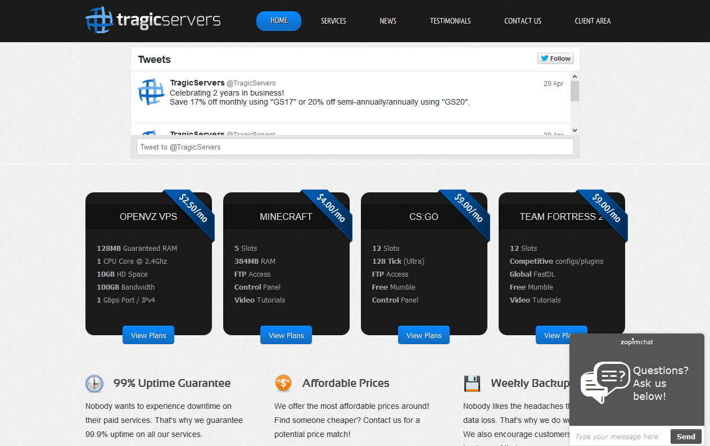View Plans for Minecraft

pyautogui.click(x=286, y=335)
